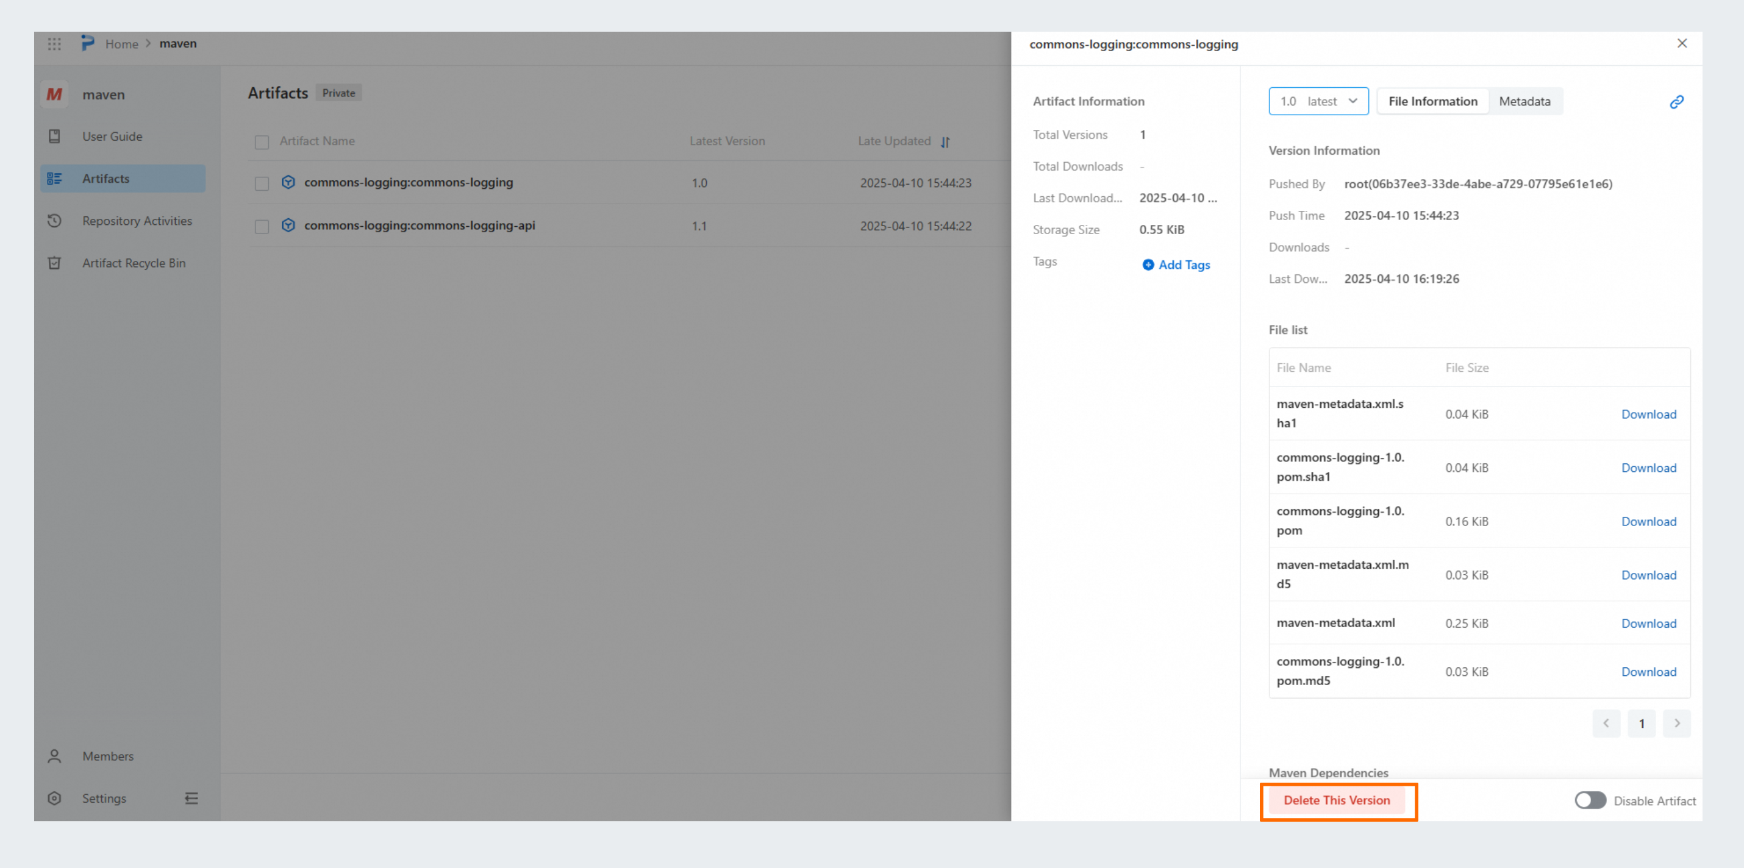Image resolution: width=1744 pixels, height=868 pixels.
Task: Check the commons-logging-api row checkbox
Action: [x=262, y=226]
